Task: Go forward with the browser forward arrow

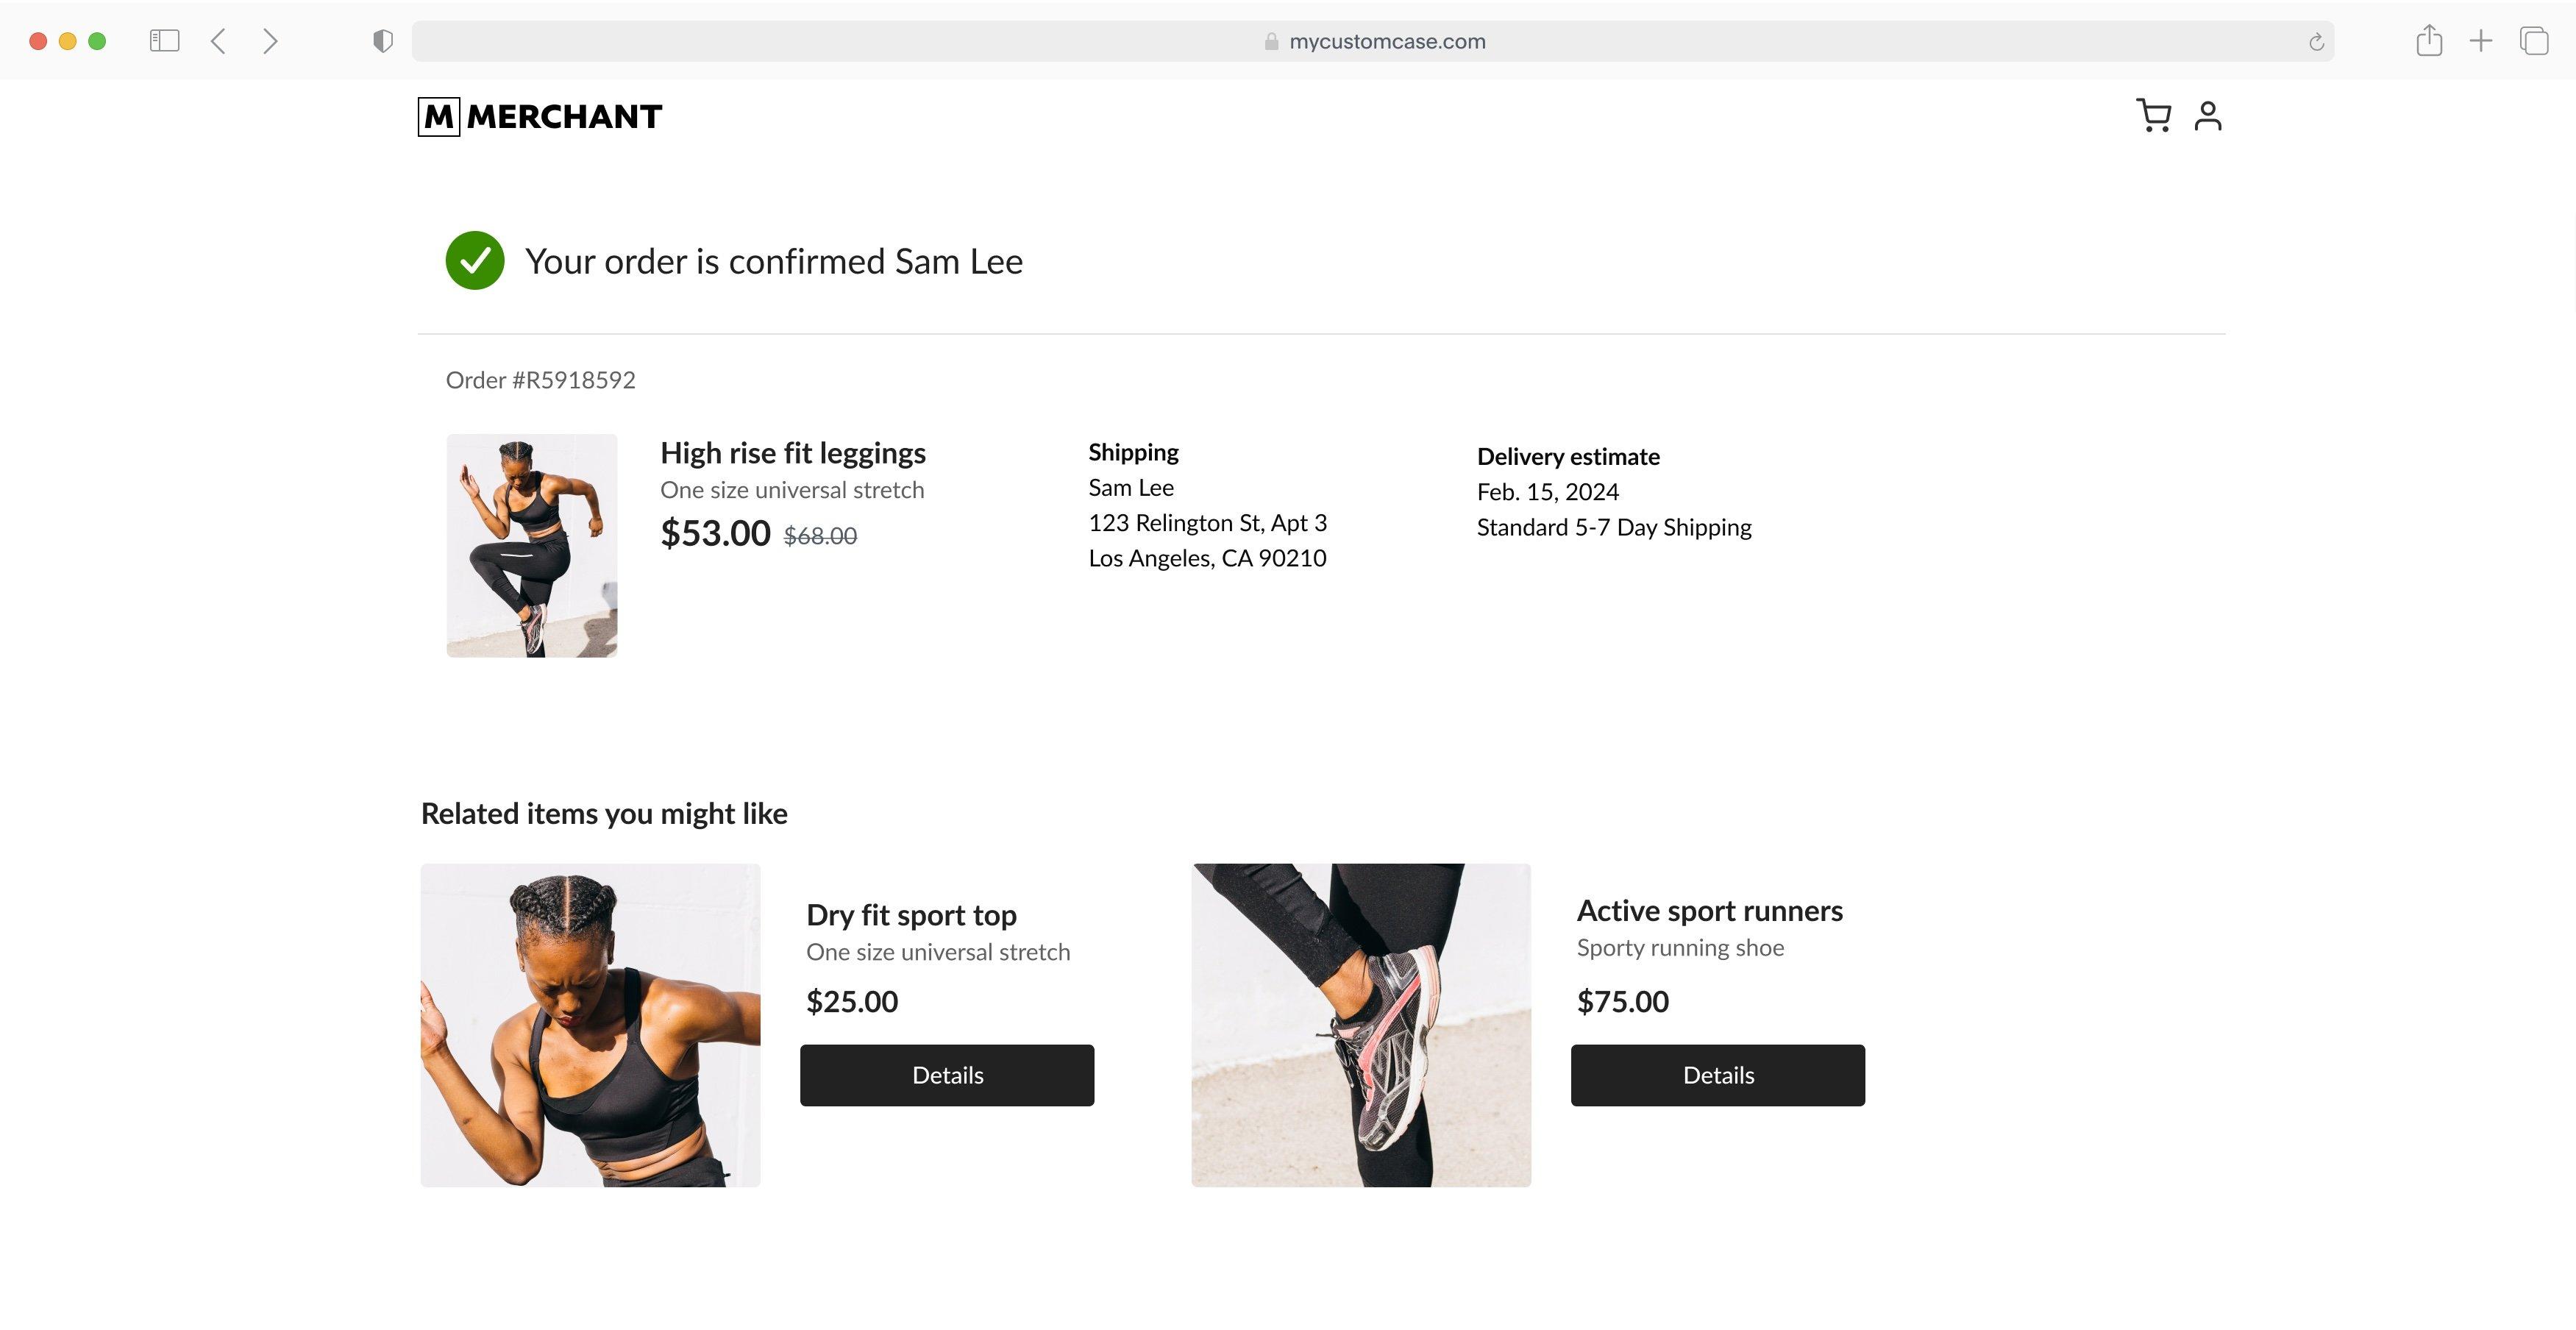Action: pos(270,41)
